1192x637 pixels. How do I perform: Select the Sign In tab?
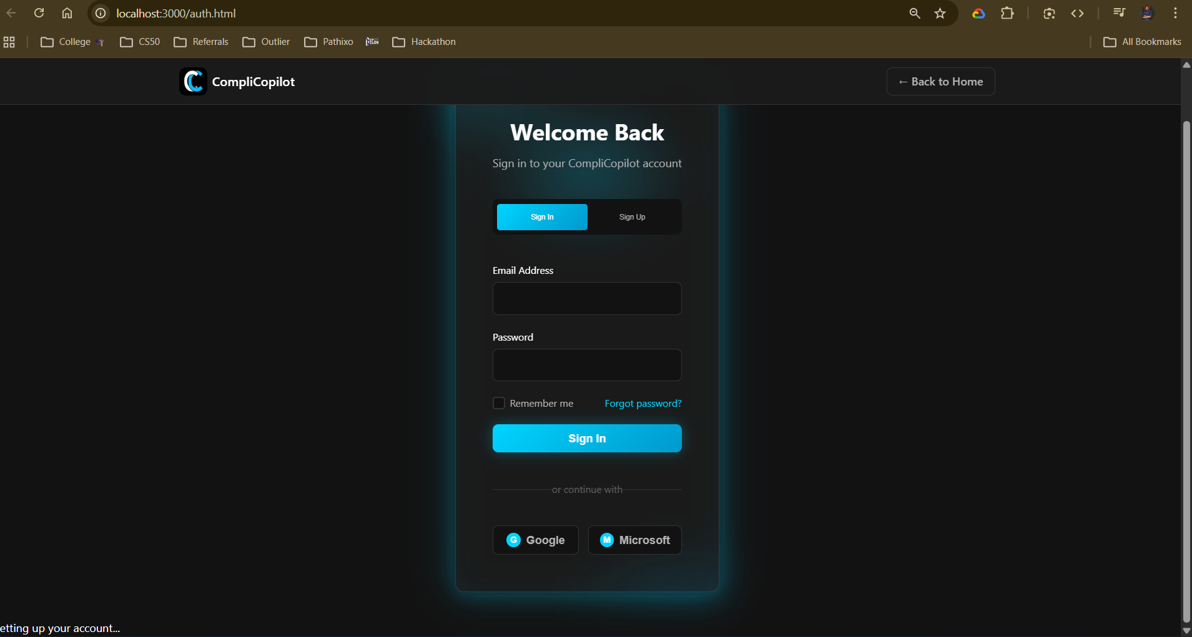click(x=542, y=217)
